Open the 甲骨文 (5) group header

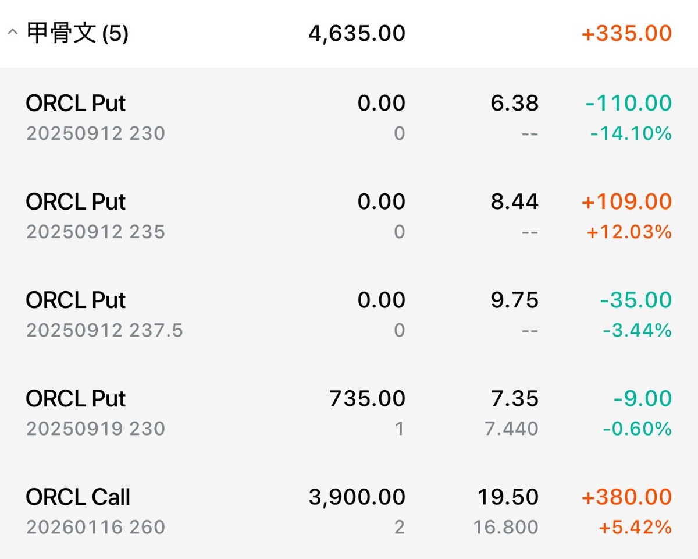tap(349, 34)
